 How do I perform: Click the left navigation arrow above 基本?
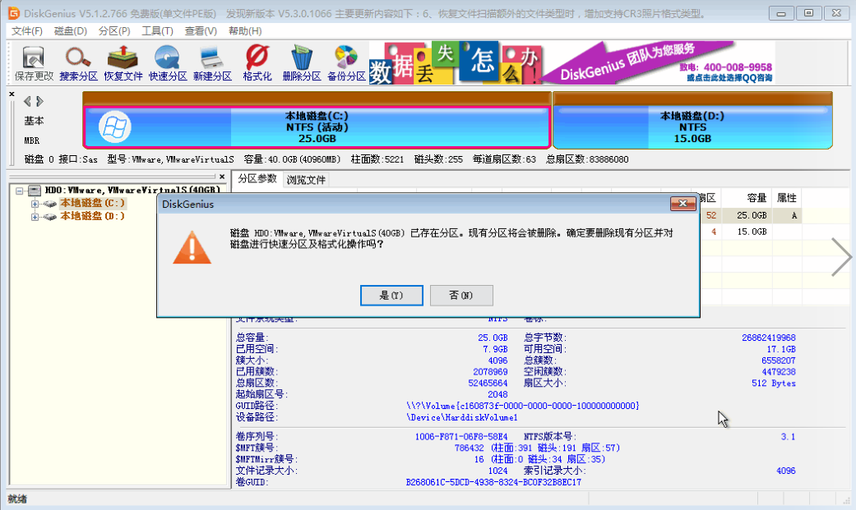[25, 101]
